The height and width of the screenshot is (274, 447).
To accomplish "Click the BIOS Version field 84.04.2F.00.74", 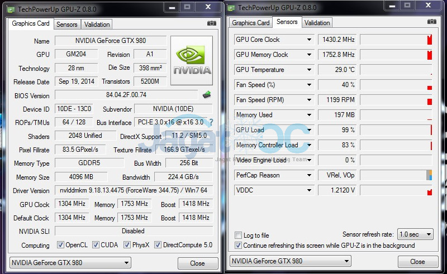I will click(126, 95).
